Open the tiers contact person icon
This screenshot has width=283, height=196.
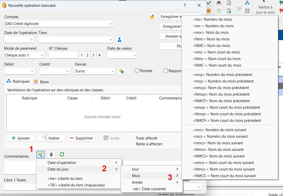120,39
